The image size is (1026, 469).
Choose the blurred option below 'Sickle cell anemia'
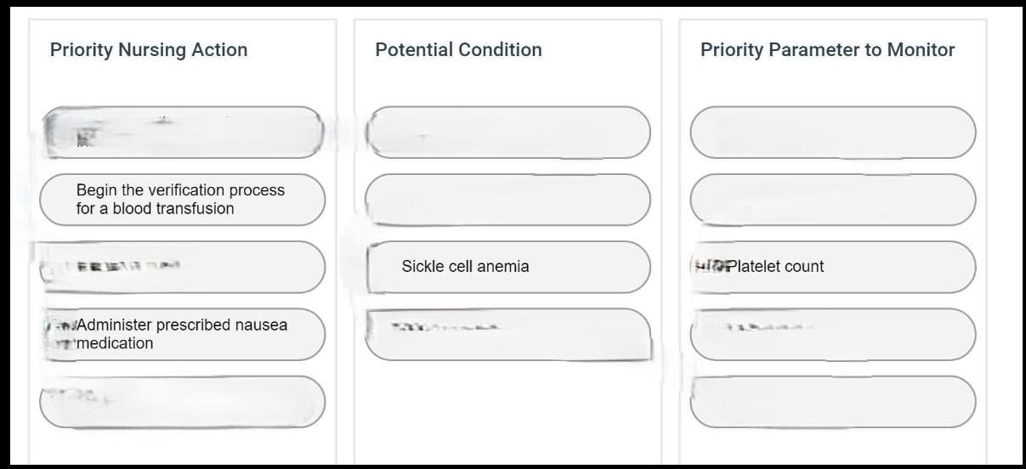click(x=508, y=334)
